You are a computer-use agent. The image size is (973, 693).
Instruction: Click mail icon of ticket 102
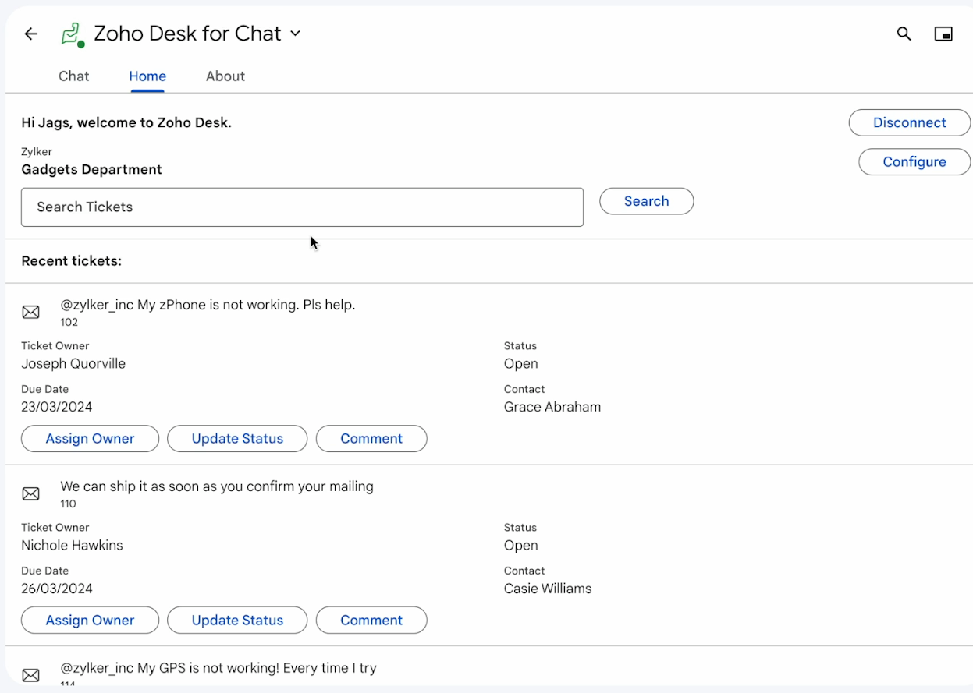tap(30, 313)
